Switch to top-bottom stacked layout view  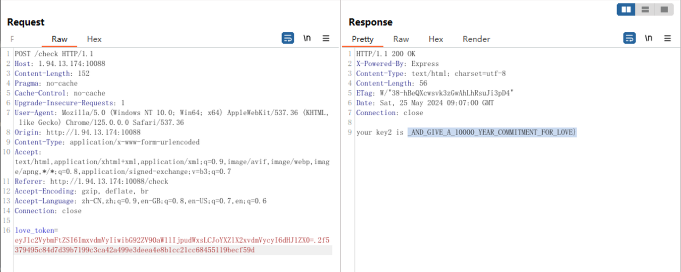[x=645, y=10]
